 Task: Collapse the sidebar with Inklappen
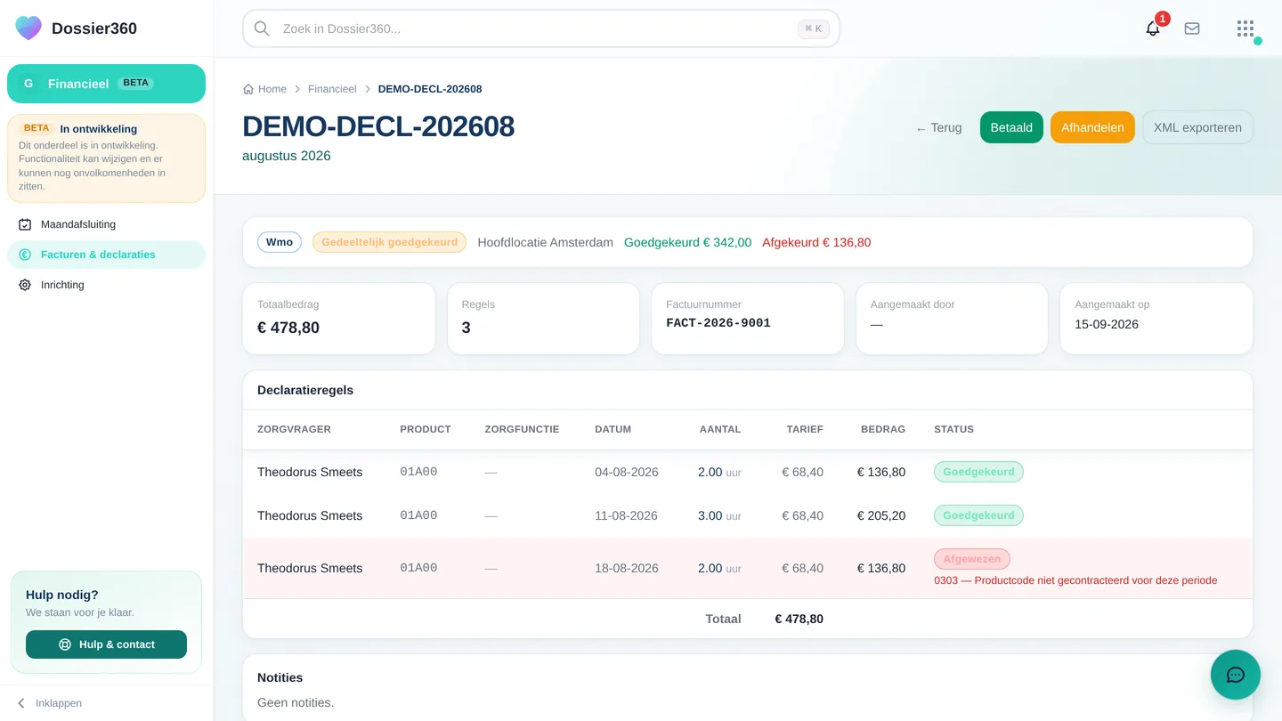click(x=50, y=703)
